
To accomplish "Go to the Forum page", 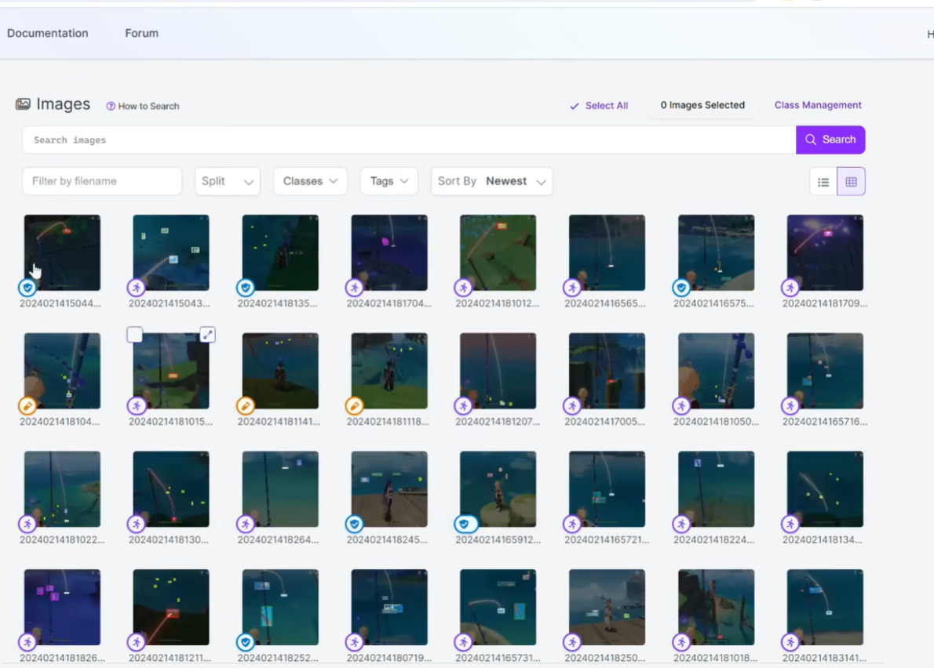I will click(142, 33).
